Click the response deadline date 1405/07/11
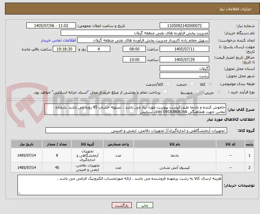 coord(184,49)
